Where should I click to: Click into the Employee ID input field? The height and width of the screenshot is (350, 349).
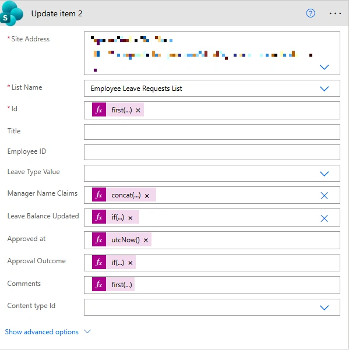pyautogui.click(x=212, y=152)
